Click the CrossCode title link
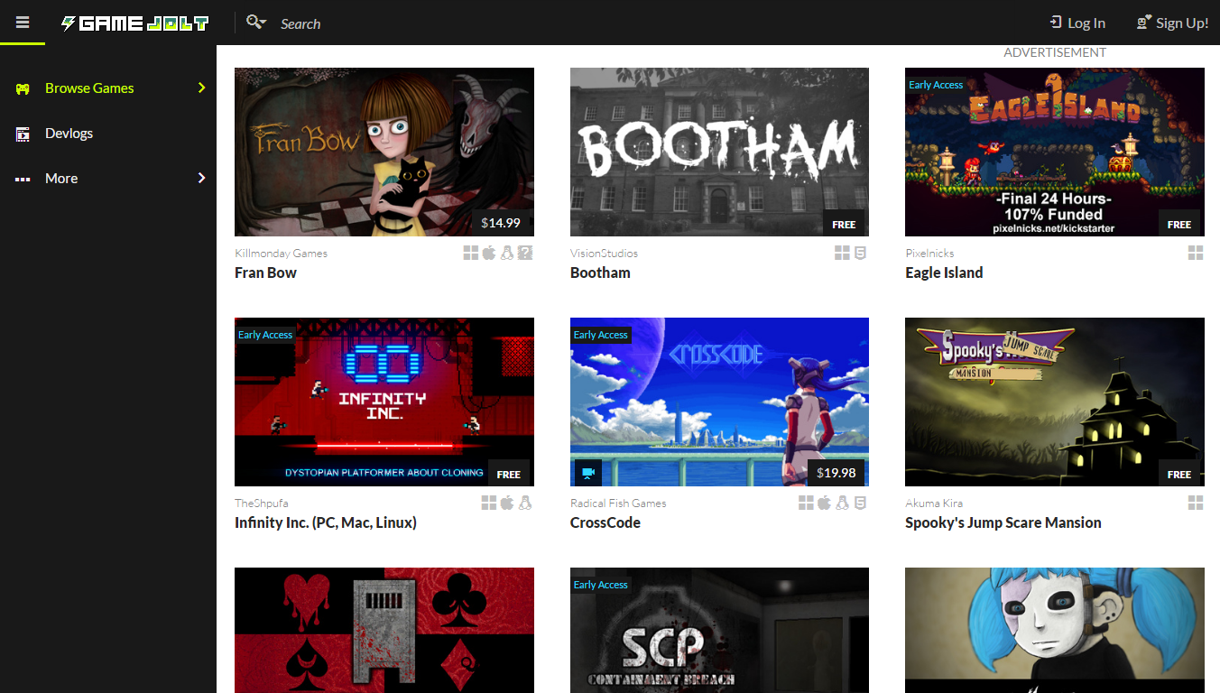 605,522
